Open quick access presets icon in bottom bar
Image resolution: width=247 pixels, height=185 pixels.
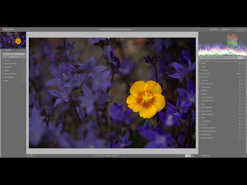(28, 156)
